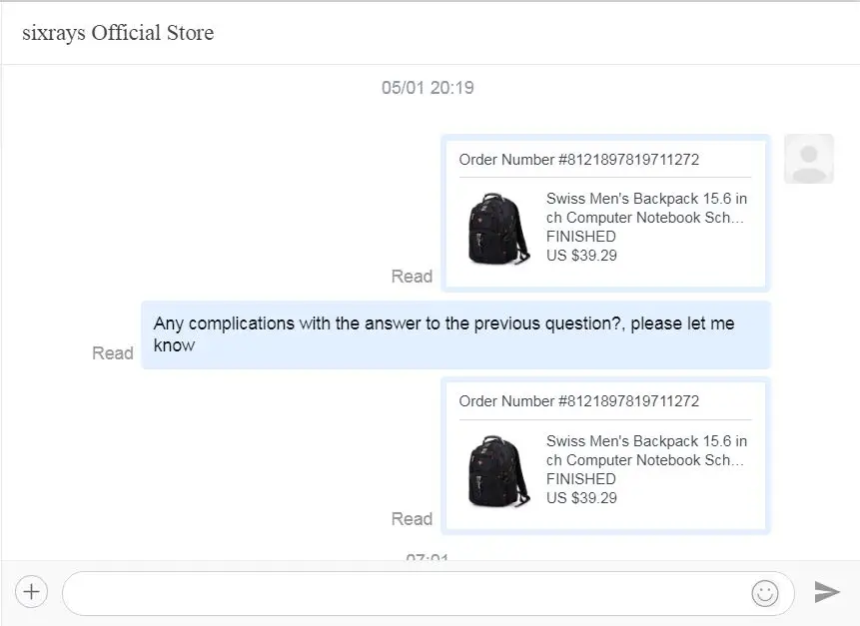Click second order card's US $39.29 price
This screenshot has height=626, width=860.
(581, 498)
